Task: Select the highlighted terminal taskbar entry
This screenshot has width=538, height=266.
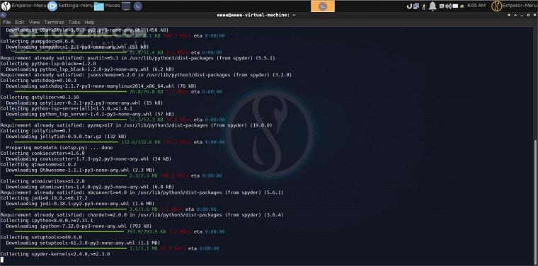Action: (323, 6)
